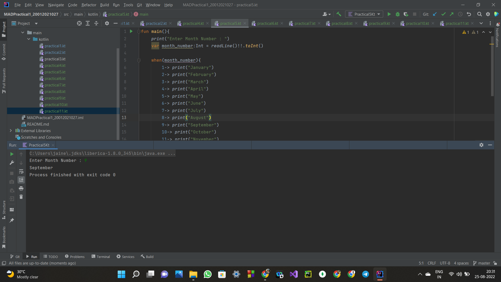Image resolution: width=501 pixels, height=282 pixels.
Task: Rerun the program in the Run panel
Action: click(11, 154)
